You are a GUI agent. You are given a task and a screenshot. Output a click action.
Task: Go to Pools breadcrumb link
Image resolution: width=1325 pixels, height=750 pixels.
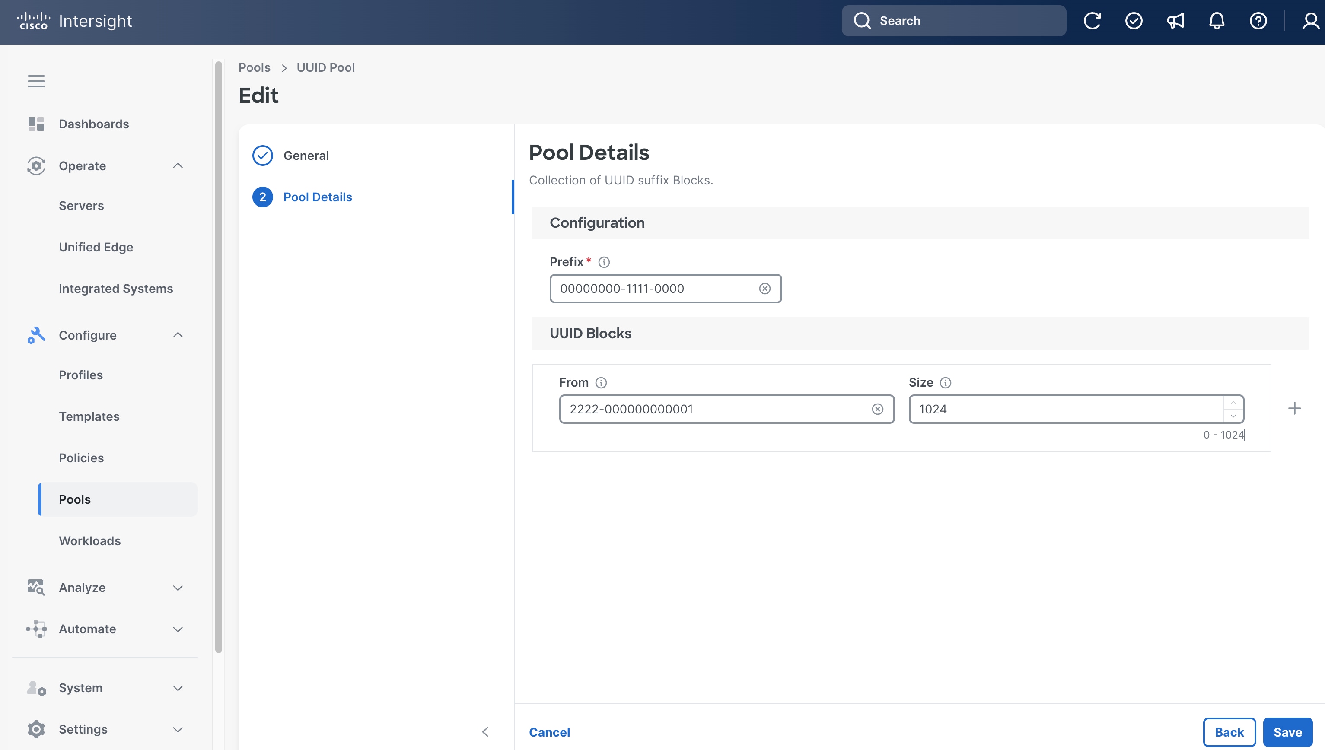pos(255,67)
